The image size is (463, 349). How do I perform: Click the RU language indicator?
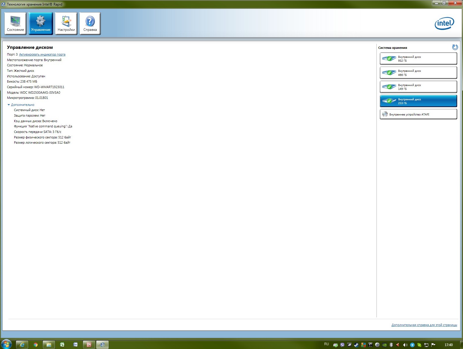tap(327, 344)
